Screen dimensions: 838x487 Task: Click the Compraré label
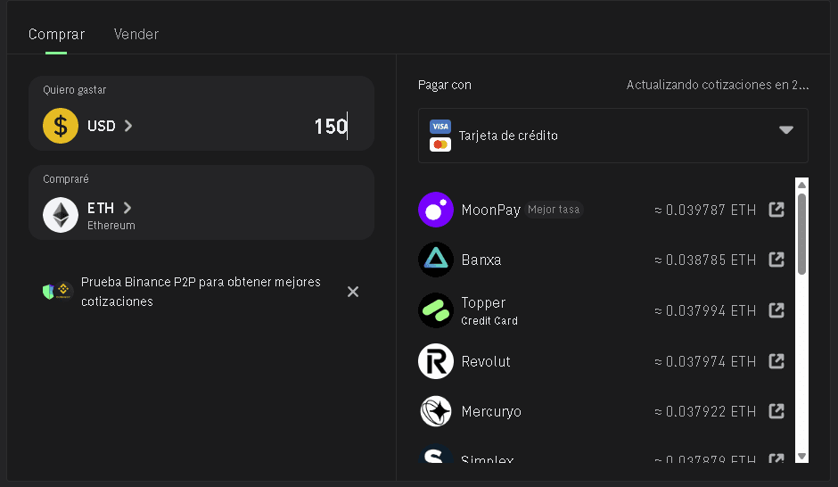[66, 179]
